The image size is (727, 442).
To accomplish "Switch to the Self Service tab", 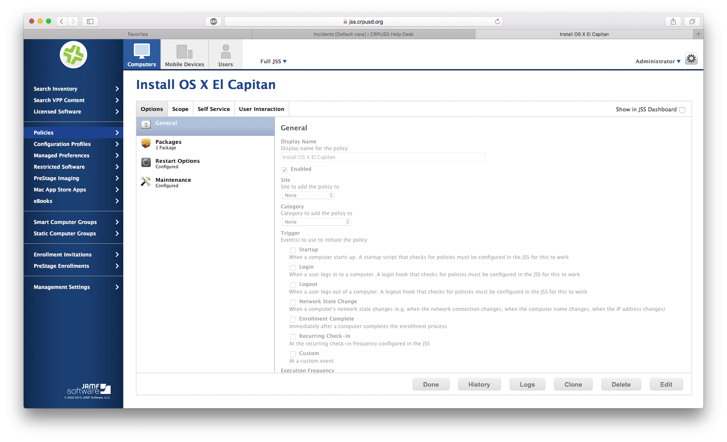I will coord(214,109).
